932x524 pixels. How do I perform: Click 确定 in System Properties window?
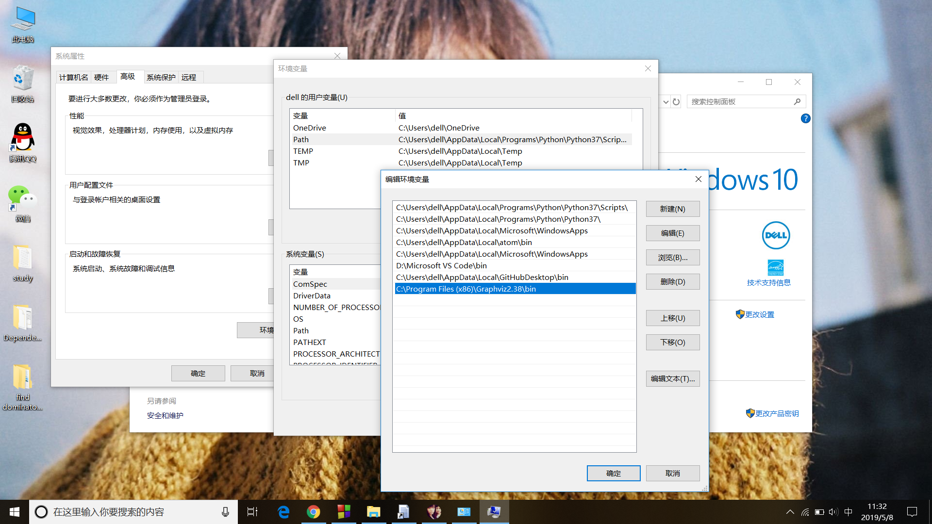(x=198, y=373)
